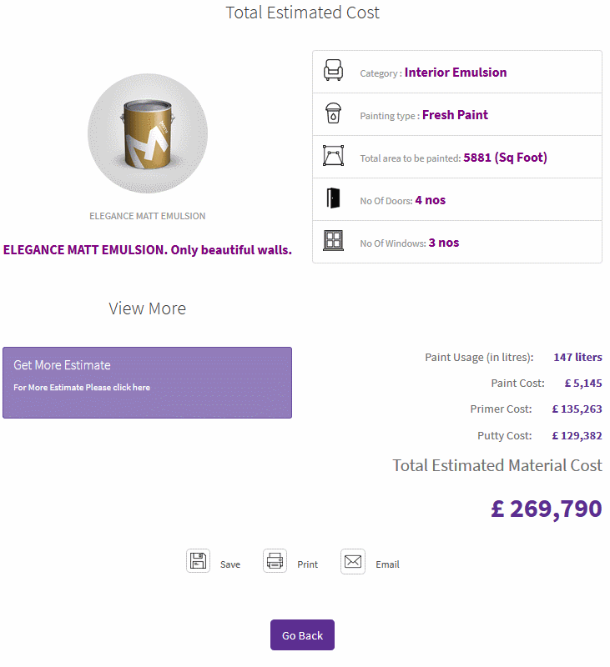Select the Interior Emulsion category value
The width and height of the screenshot is (610, 667).
456,73
